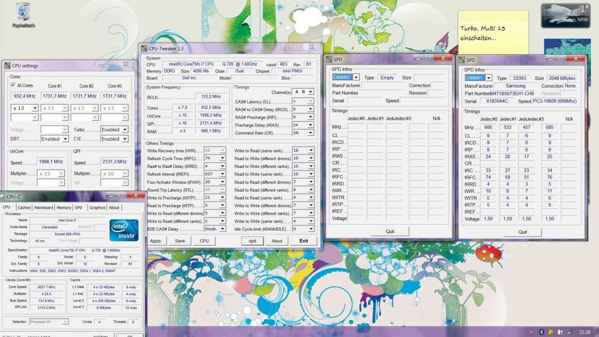Open the DIMM#2 slot selector dropdown
The height and width of the screenshot is (337, 599).
[x=356, y=77]
